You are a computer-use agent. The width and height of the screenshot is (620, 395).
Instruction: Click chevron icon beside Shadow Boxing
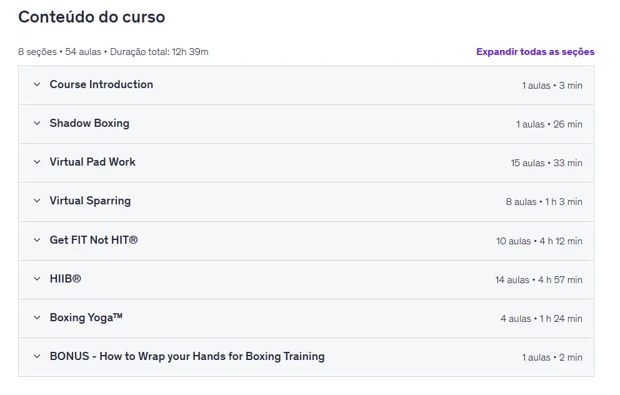pyautogui.click(x=37, y=124)
